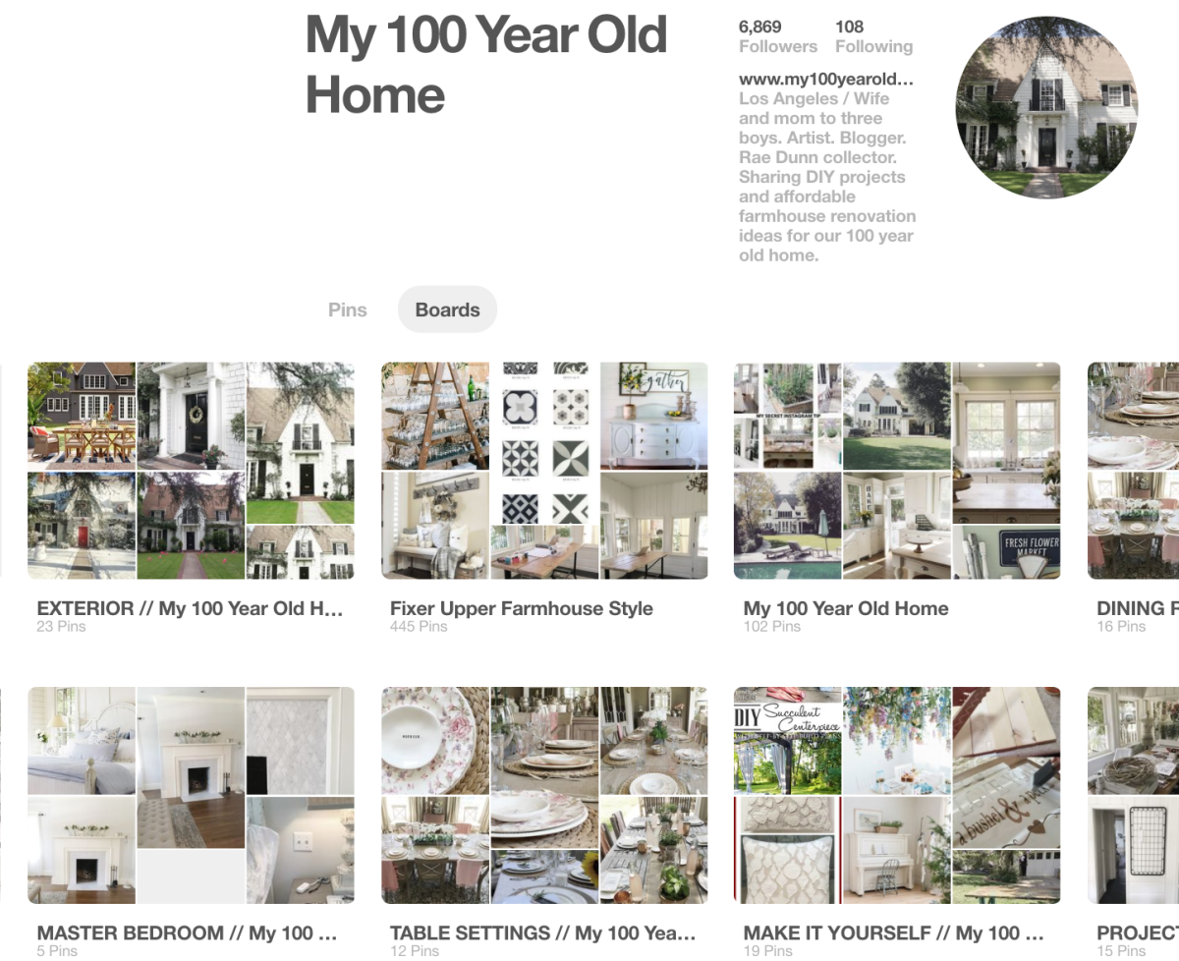Image resolution: width=1179 pixels, height=961 pixels.
Task: Open the Gather sign sideboard thumbnail
Action: coord(653,416)
